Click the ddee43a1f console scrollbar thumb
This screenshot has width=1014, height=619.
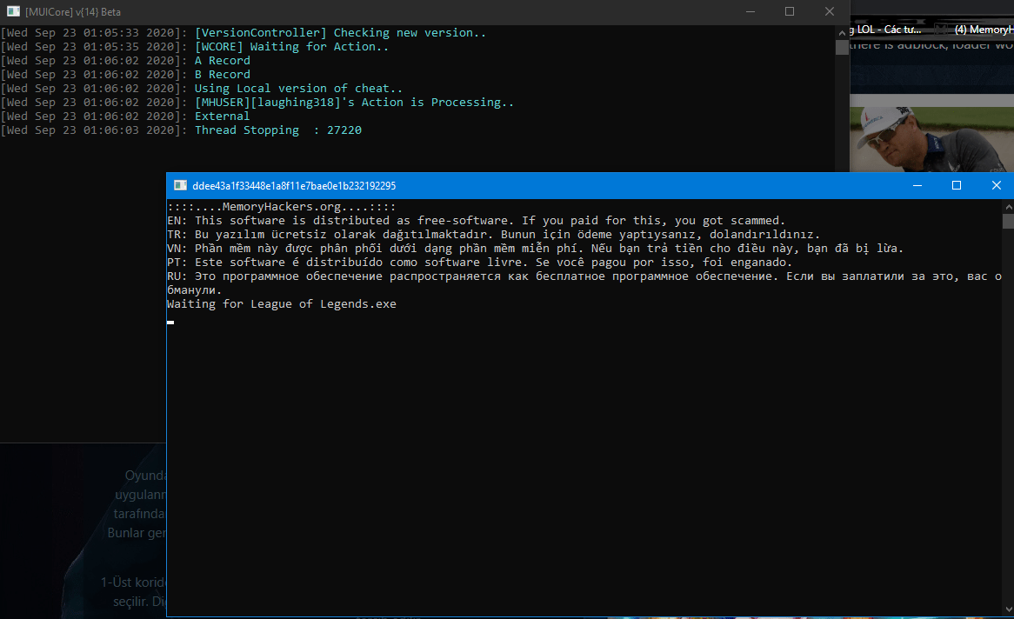click(1008, 221)
